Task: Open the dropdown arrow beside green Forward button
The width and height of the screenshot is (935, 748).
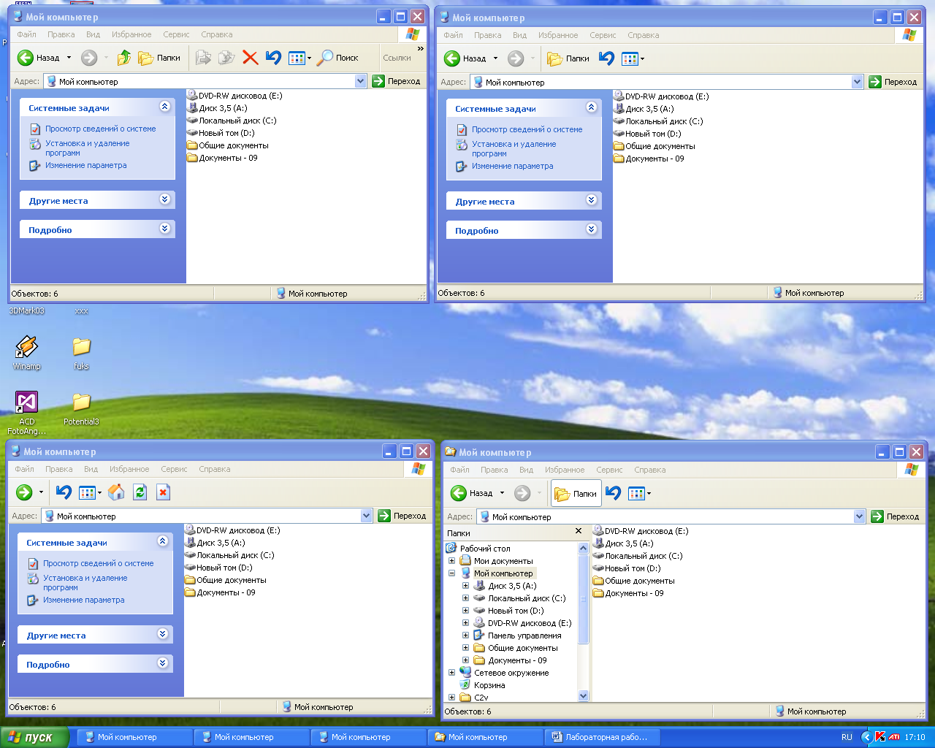Action: (x=41, y=493)
